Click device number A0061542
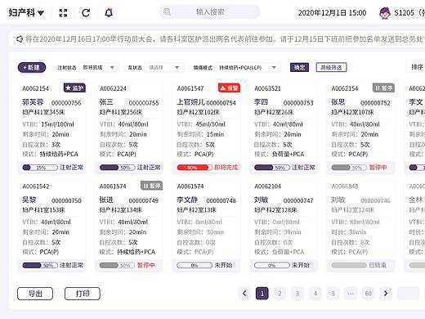425x319 pixels. pos(36,186)
